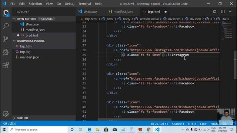This screenshot has height=133, width=237.
Task: Open the Terminal menu
Action: tap(84, 4)
